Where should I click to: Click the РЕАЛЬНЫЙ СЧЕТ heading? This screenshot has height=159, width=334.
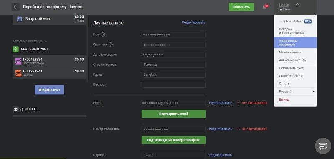pos(35,49)
